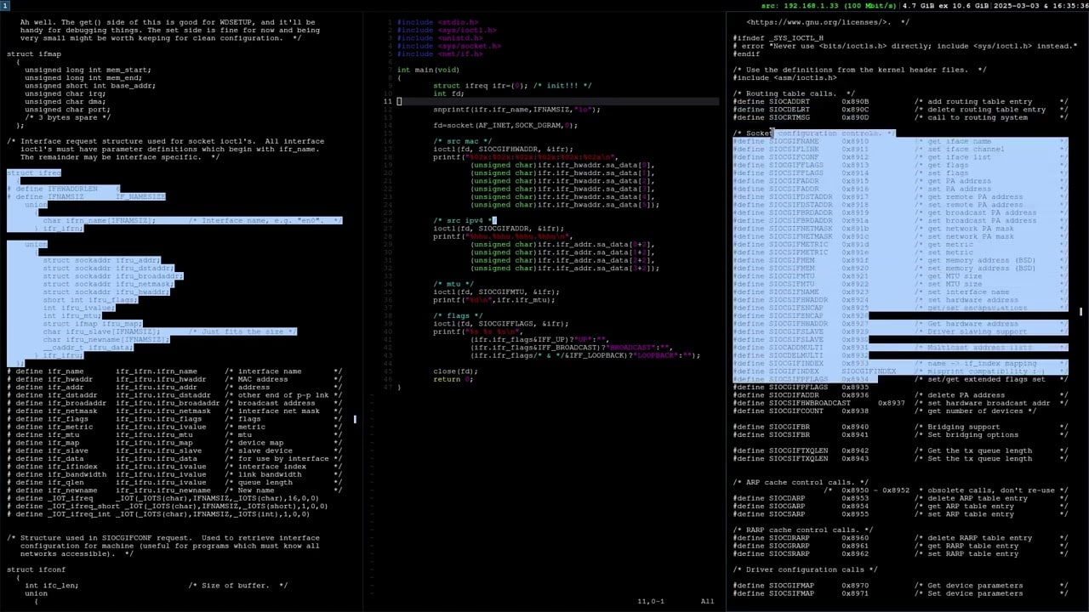Click the '#define SIOCADDRT 0x890B' row
Viewport: 1089px width, 612px height.
[900, 102]
